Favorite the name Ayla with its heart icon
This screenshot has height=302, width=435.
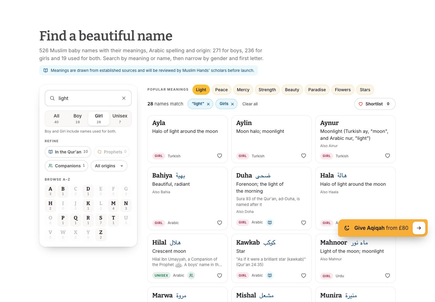point(220,156)
